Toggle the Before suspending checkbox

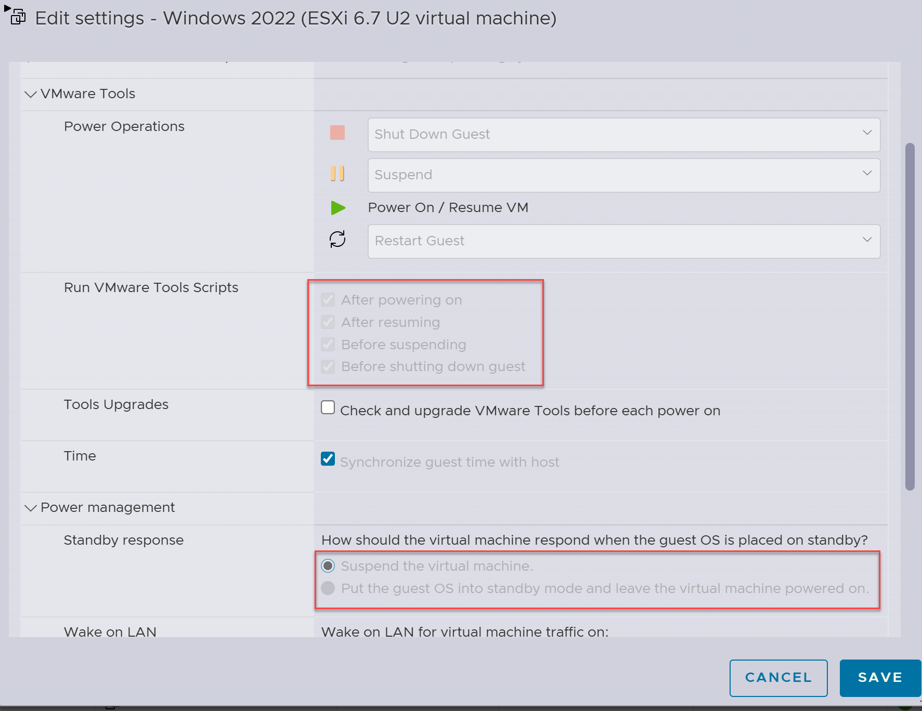328,345
